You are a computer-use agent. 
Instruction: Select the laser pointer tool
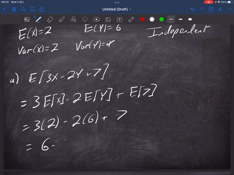pos(131,19)
